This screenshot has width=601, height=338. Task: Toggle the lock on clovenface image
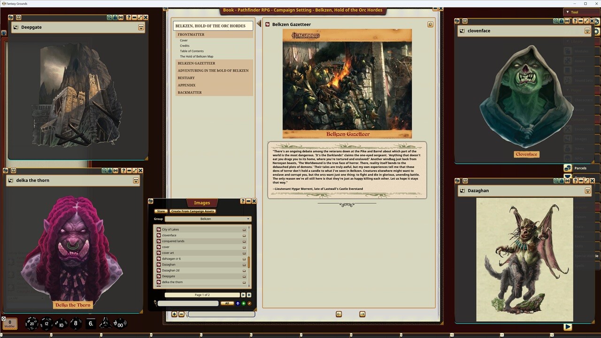562,21
